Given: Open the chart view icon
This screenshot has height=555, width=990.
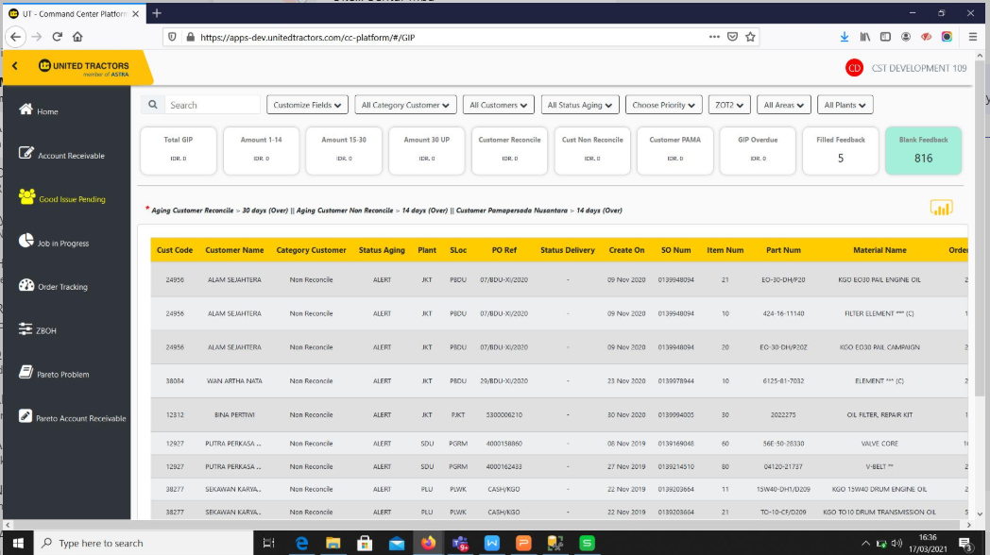Looking at the screenshot, I should (941, 208).
